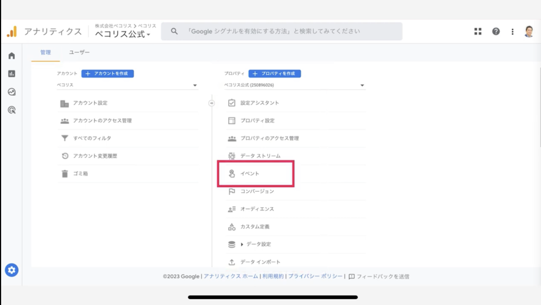Click the データ設定 database stack icon
This screenshot has width=541, height=305.
232,244
